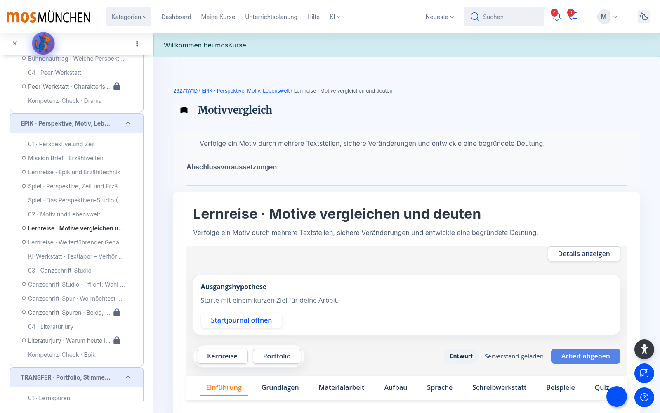Open Meine Kurse
This screenshot has height=413, width=660.
[x=218, y=17]
